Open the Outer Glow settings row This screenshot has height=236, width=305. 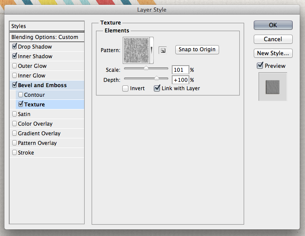pyautogui.click(x=47, y=66)
